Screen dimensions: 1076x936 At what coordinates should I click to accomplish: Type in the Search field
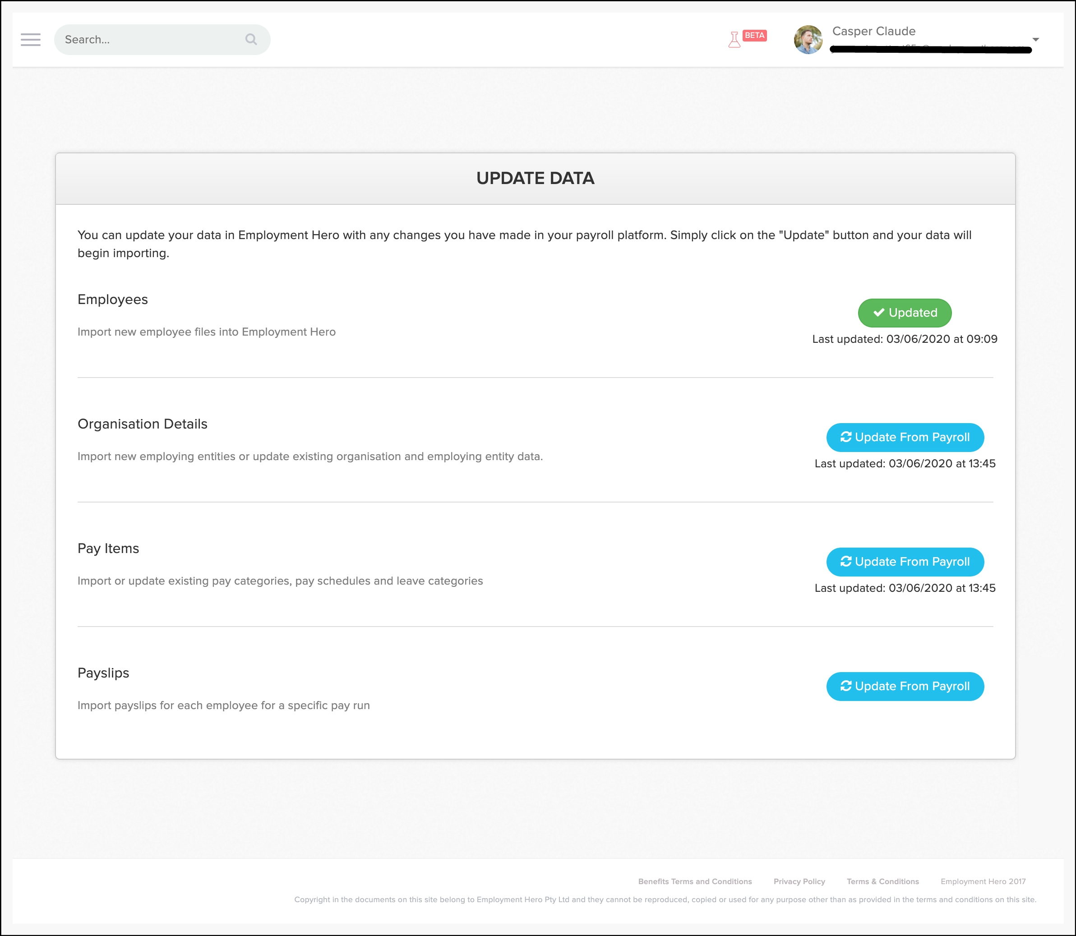[x=152, y=40]
